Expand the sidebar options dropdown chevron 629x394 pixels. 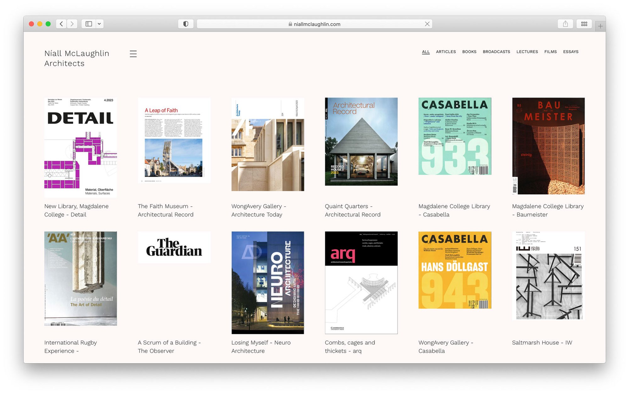coord(99,24)
